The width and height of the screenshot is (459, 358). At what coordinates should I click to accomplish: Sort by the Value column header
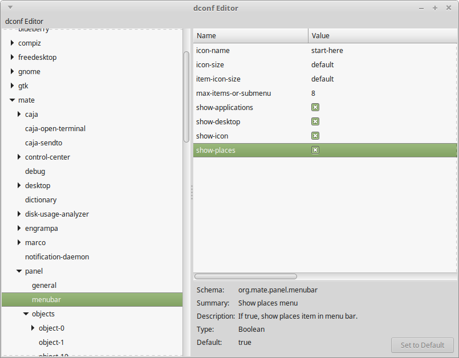(x=383, y=36)
